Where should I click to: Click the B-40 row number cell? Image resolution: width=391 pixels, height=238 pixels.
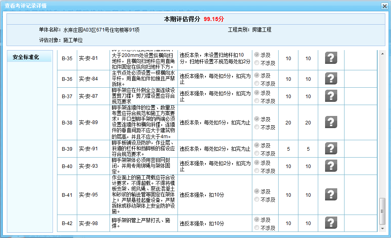(67, 166)
